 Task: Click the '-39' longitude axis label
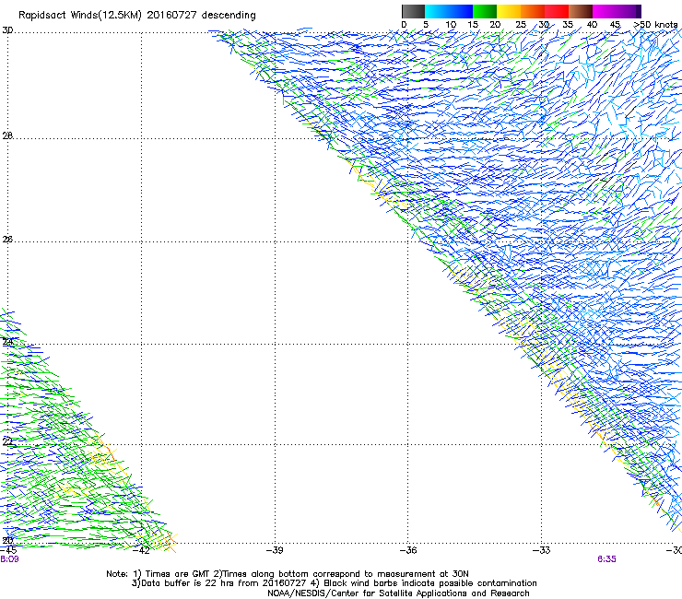(275, 550)
